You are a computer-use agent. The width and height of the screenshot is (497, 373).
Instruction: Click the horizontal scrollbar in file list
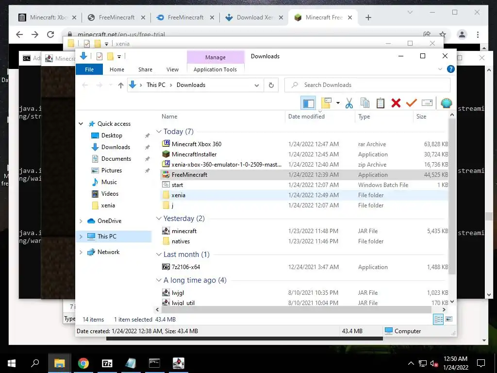296,309
